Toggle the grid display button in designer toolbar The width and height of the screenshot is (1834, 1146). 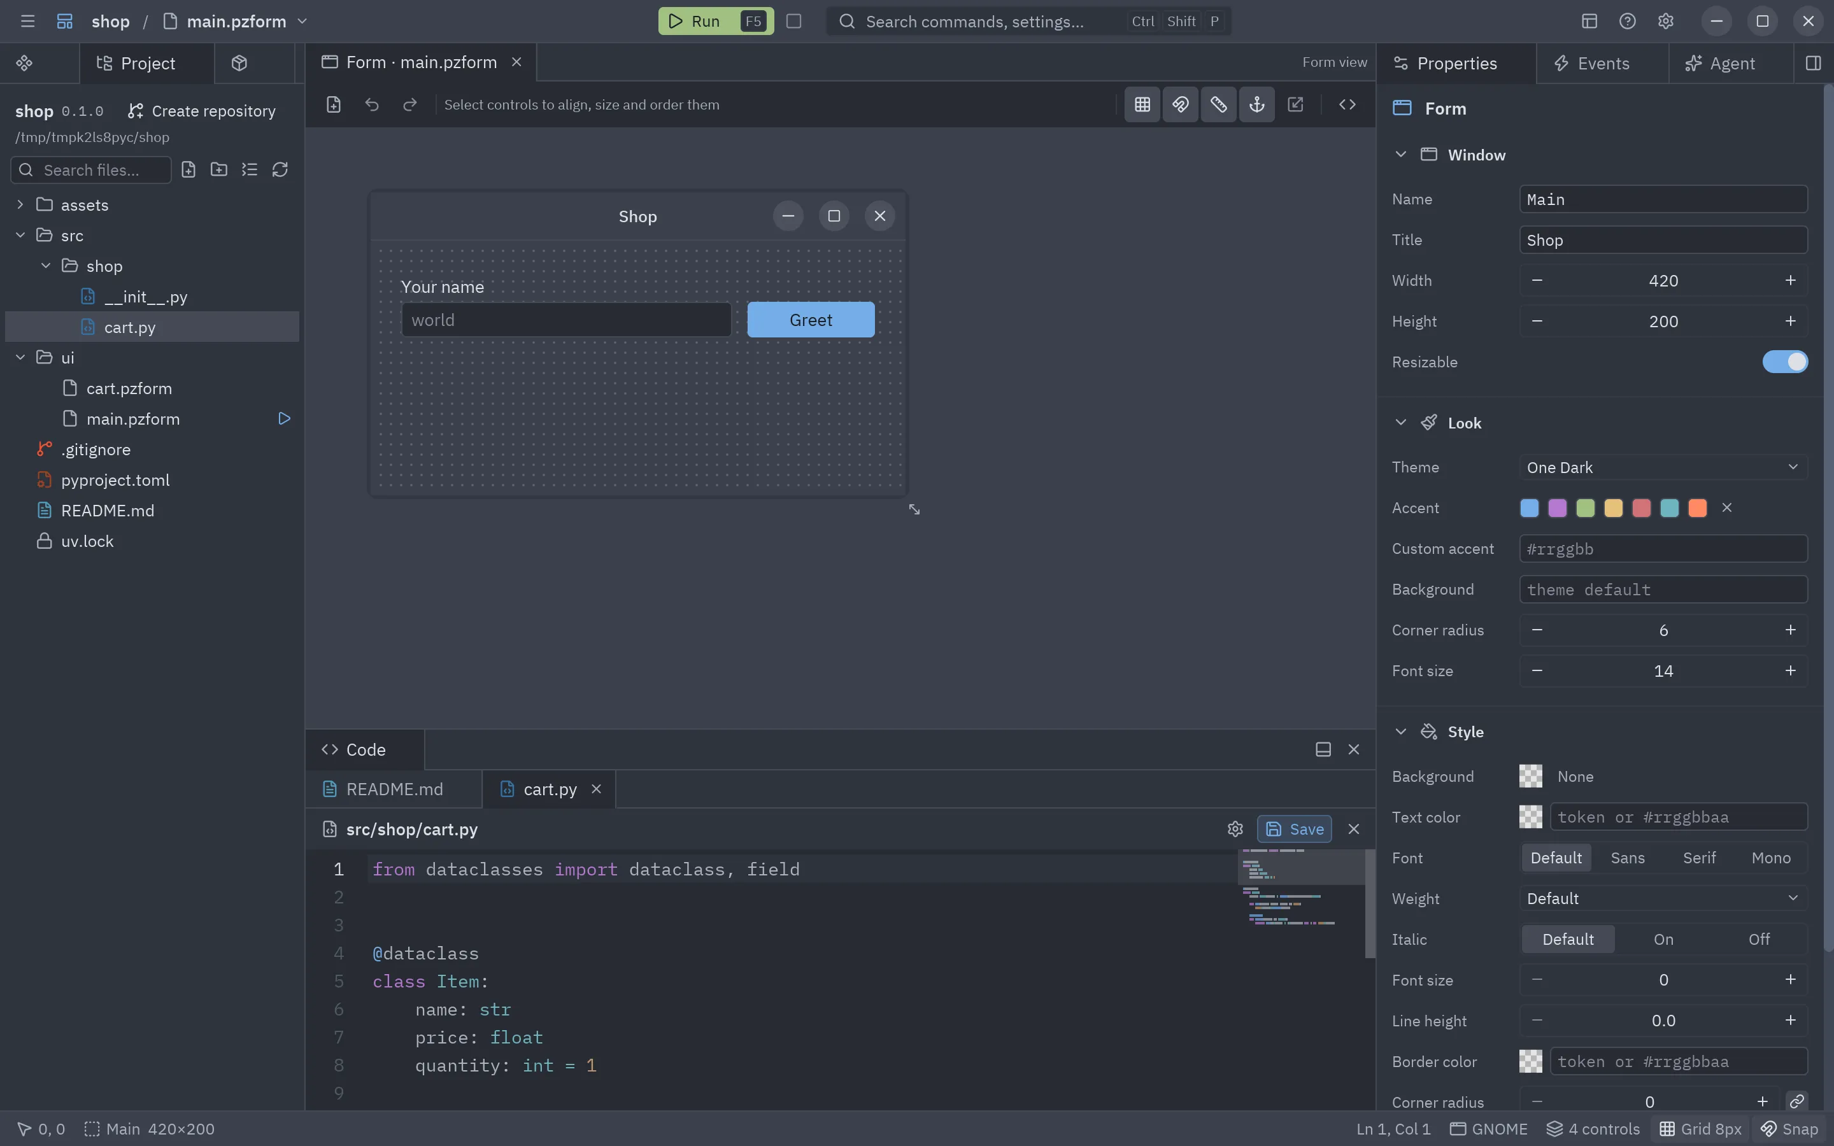pyautogui.click(x=1142, y=104)
